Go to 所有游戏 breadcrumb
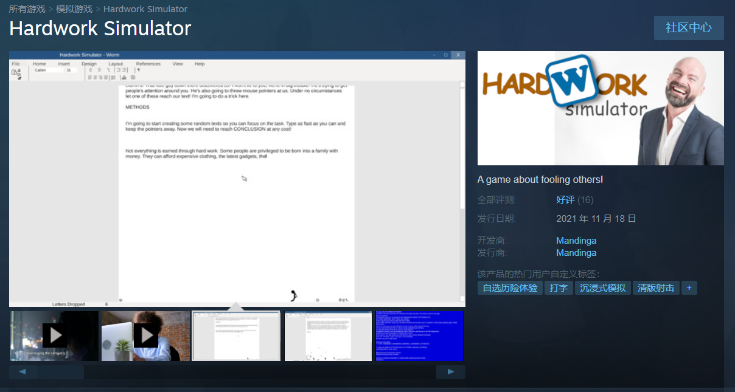The image size is (735, 392). pyautogui.click(x=27, y=9)
